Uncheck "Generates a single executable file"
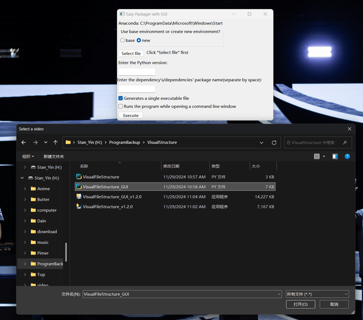The image size is (363, 320). pos(121,98)
